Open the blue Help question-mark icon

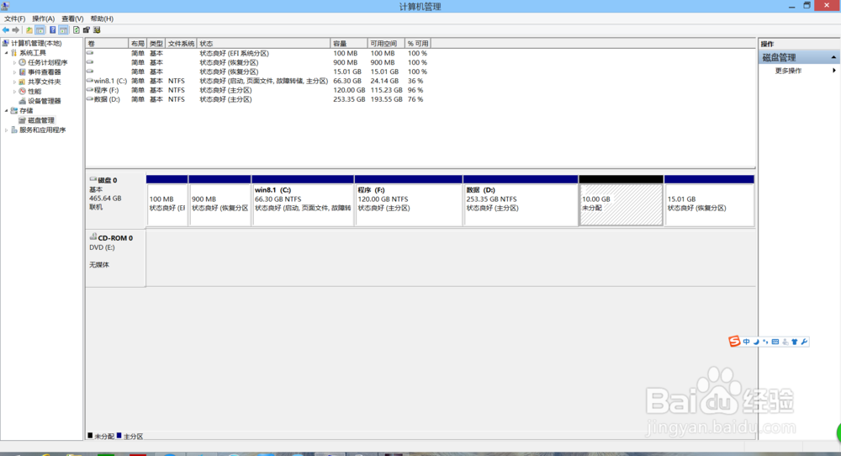pyautogui.click(x=52, y=30)
